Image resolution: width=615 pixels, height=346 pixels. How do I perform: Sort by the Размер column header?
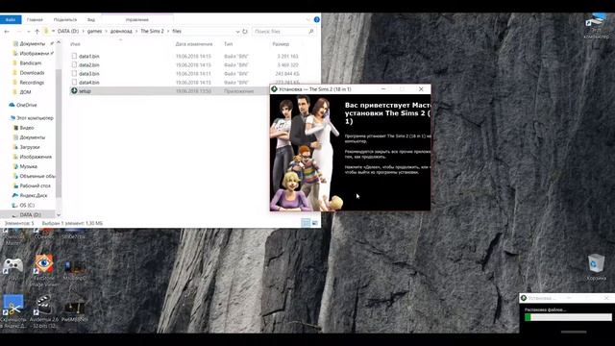pyautogui.click(x=281, y=44)
